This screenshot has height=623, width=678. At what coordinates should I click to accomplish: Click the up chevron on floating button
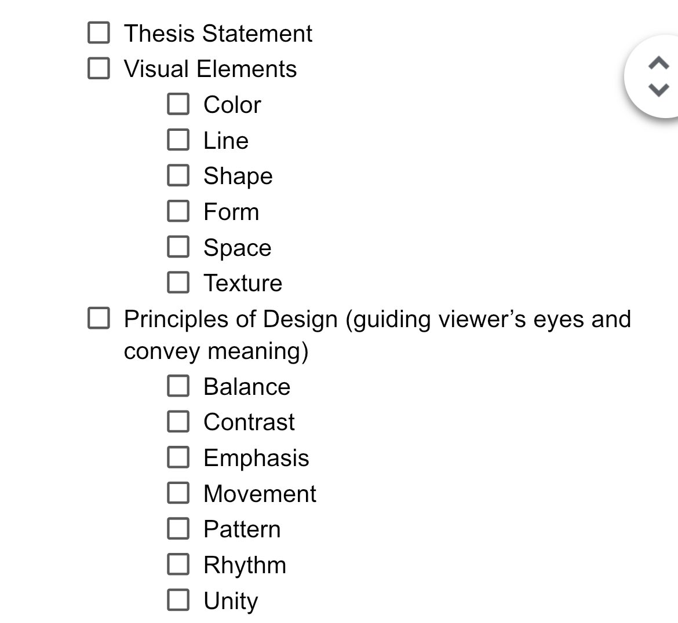pos(658,63)
